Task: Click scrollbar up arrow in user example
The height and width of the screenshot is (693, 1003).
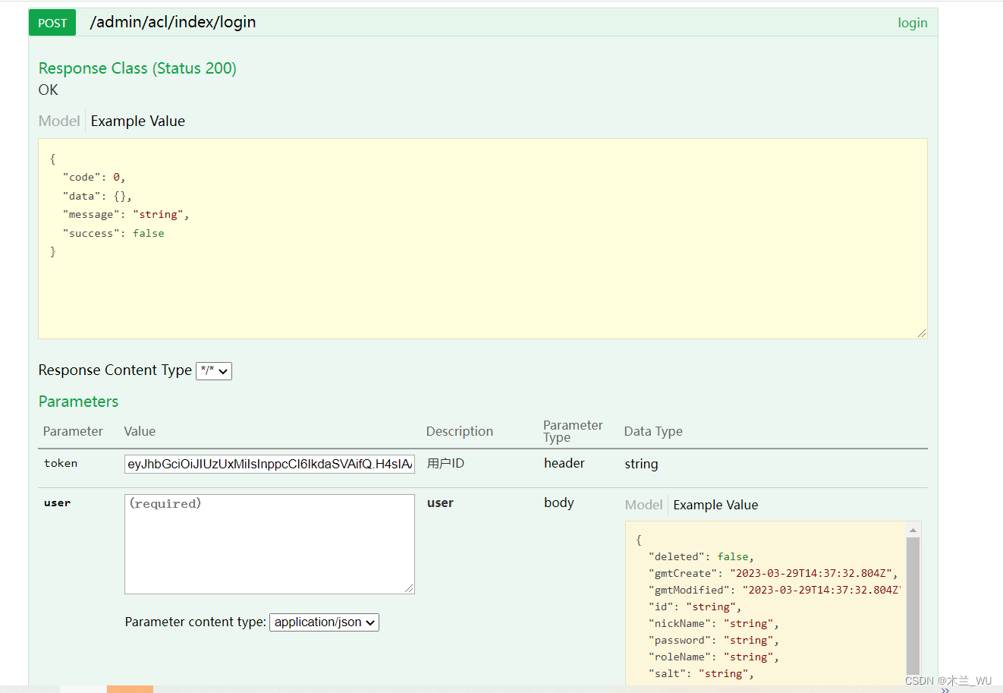Action: (x=913, y=530)
